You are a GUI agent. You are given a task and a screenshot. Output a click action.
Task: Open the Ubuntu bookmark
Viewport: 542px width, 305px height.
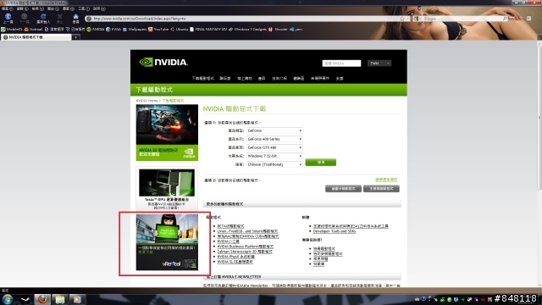(x=179, y=30)
